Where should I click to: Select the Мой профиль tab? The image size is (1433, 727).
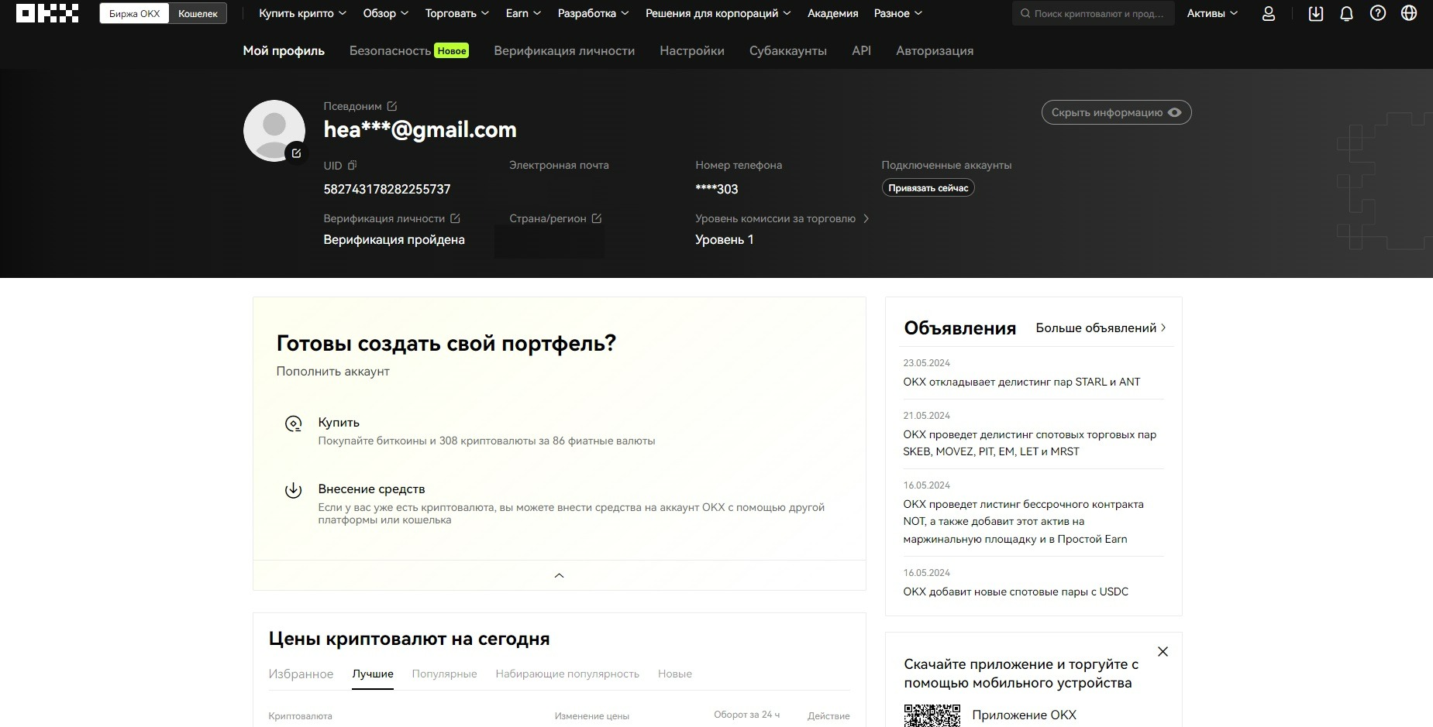284,50
